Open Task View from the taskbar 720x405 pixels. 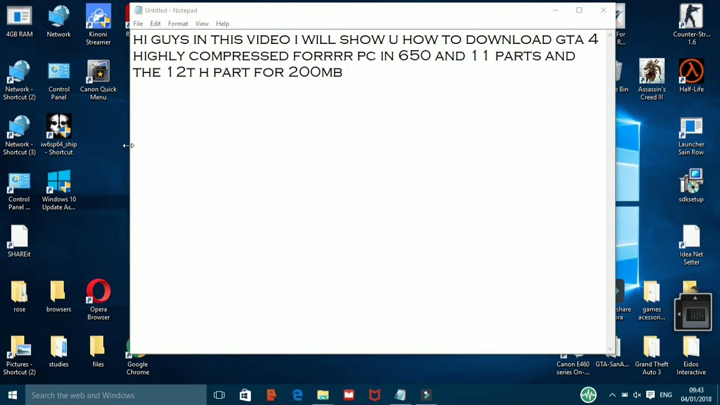tap(219, 395)
